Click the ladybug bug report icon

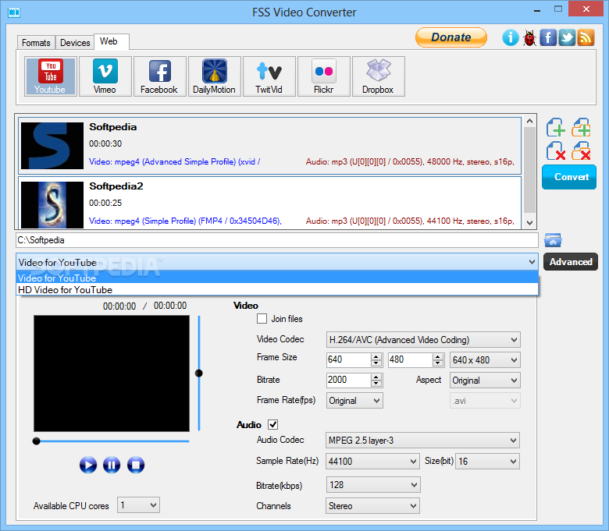529,37
